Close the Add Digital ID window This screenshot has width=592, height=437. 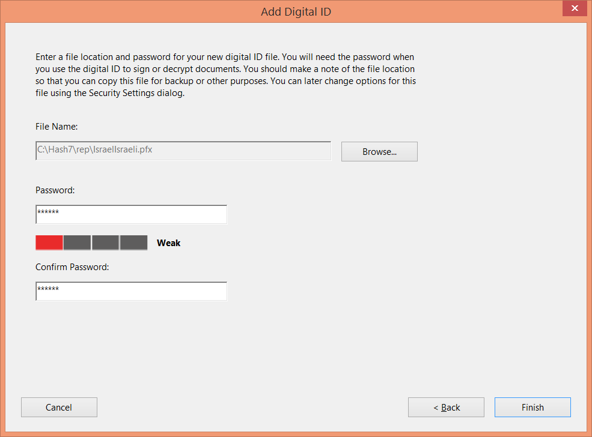(575, 8)
